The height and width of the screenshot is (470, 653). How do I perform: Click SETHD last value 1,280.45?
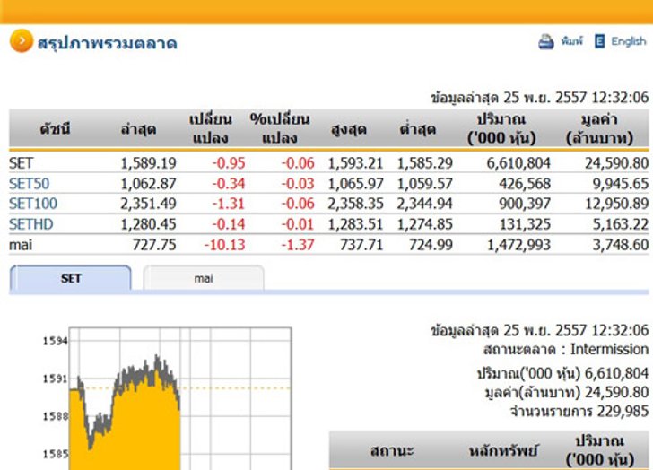point(148,224)
